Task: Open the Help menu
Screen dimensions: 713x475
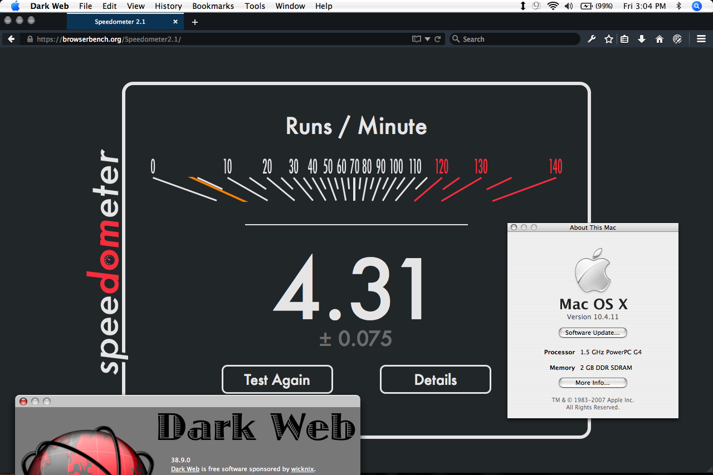Action: (324, 6)
